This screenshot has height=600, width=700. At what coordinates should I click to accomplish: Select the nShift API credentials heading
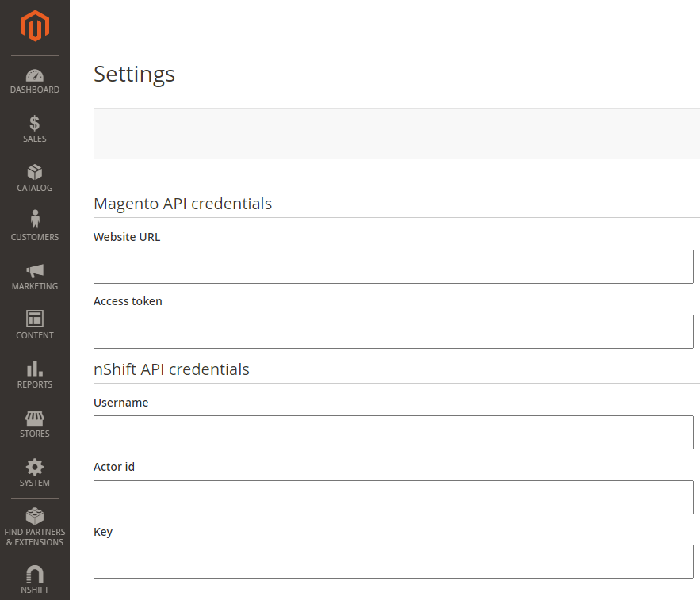pyautogui.click(x=171, y=369)
